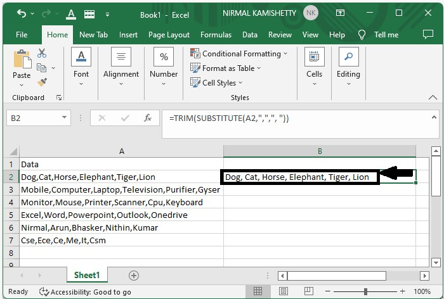The width and height of the screenshot is (444, 299).
Task: Click the Copy icon
Action: [x=42, y=68]
